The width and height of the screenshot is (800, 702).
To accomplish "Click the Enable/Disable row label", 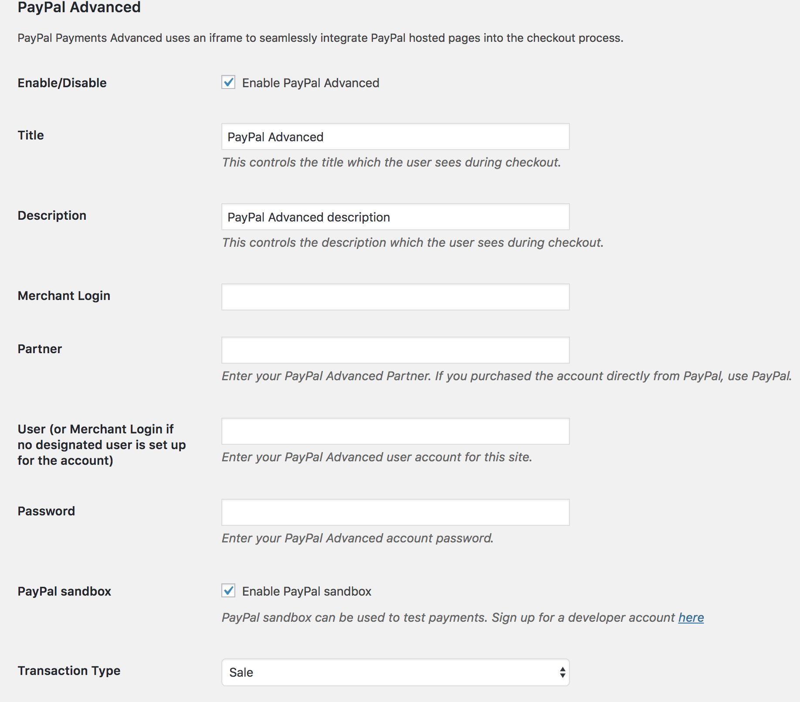I will pos(62,83).
